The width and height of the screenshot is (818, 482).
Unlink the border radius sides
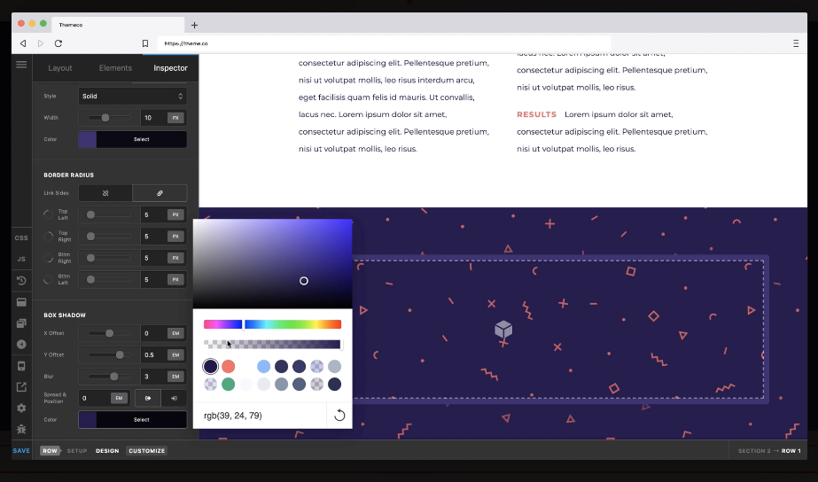tap(105, 193)
